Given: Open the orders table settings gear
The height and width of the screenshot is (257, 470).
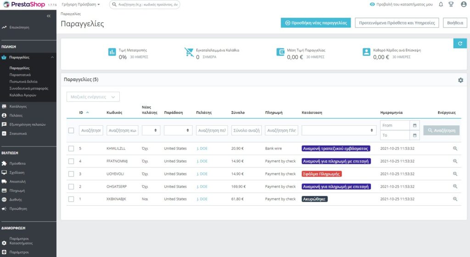Looking at the screenshot, I should tap(460, 80).
